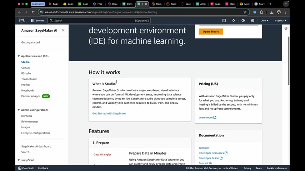305x171 pixels.
Task: Click external link icon beside Developer Resources
Action: 226,153
